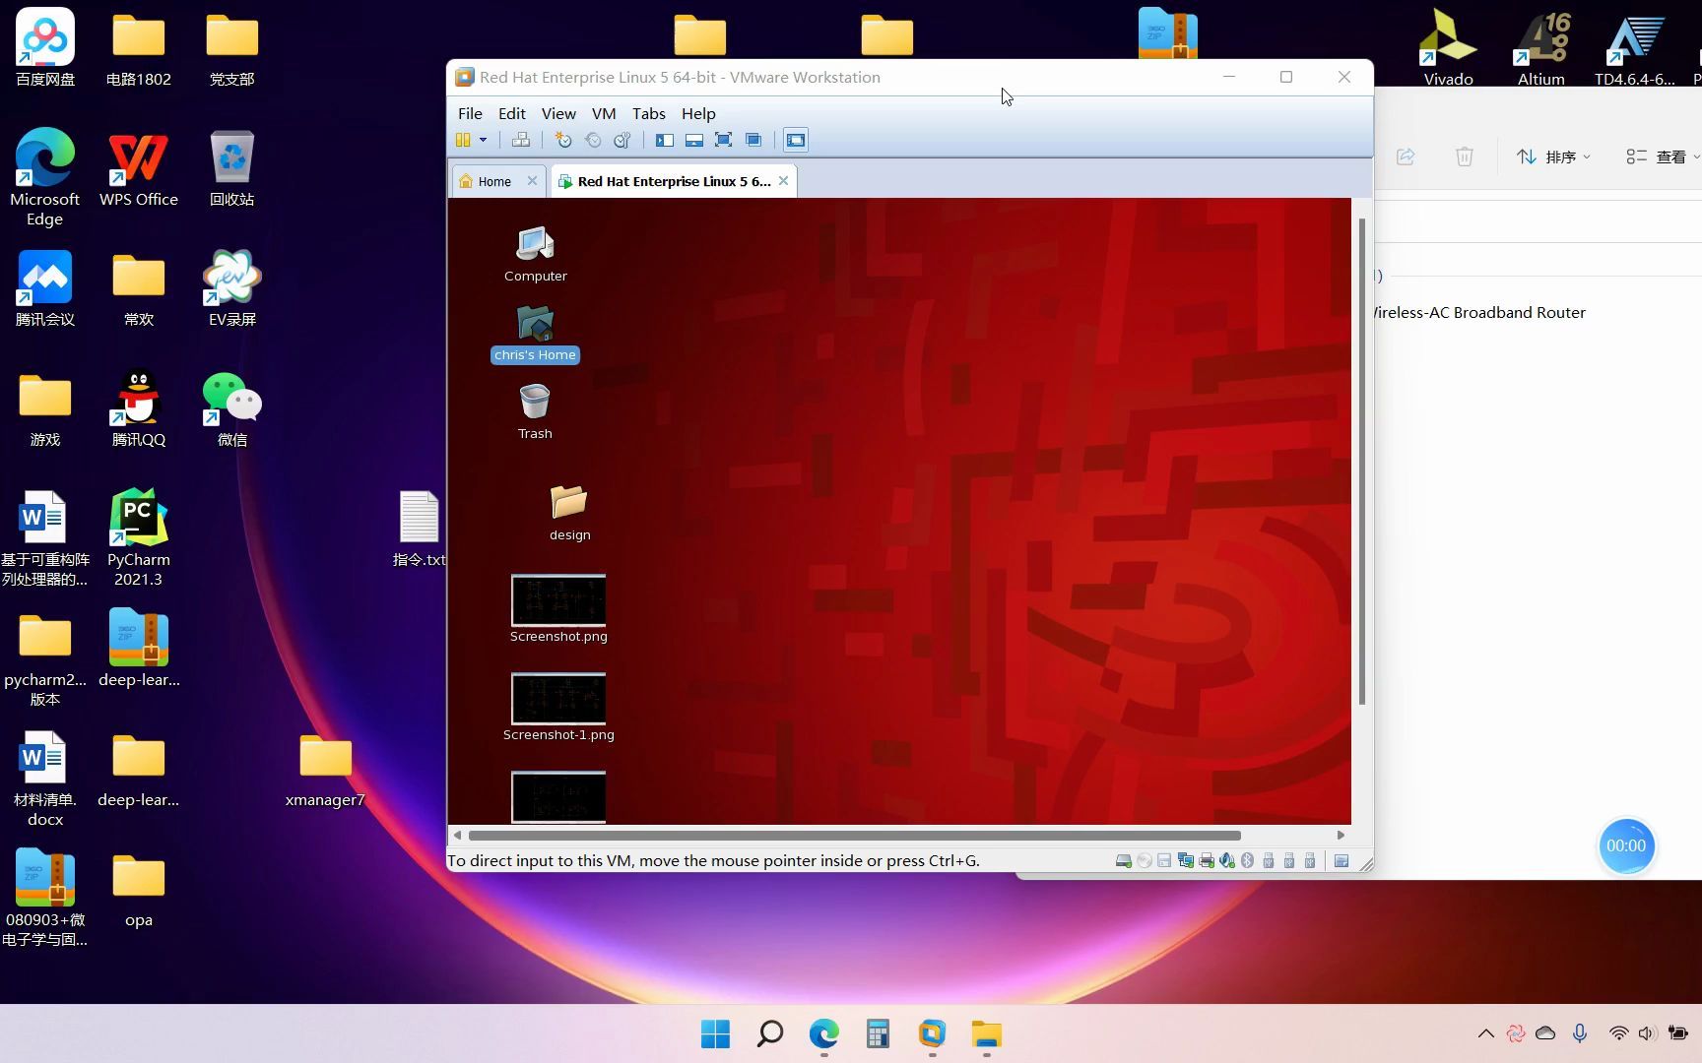Revert VM to previous snapshot

point(593,141)
